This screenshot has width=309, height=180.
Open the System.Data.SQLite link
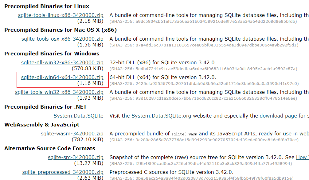click(x=78, y=116)
